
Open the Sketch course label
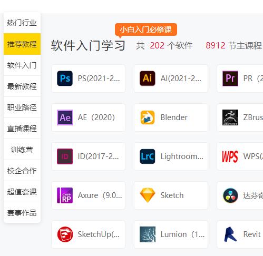[172, 195]
